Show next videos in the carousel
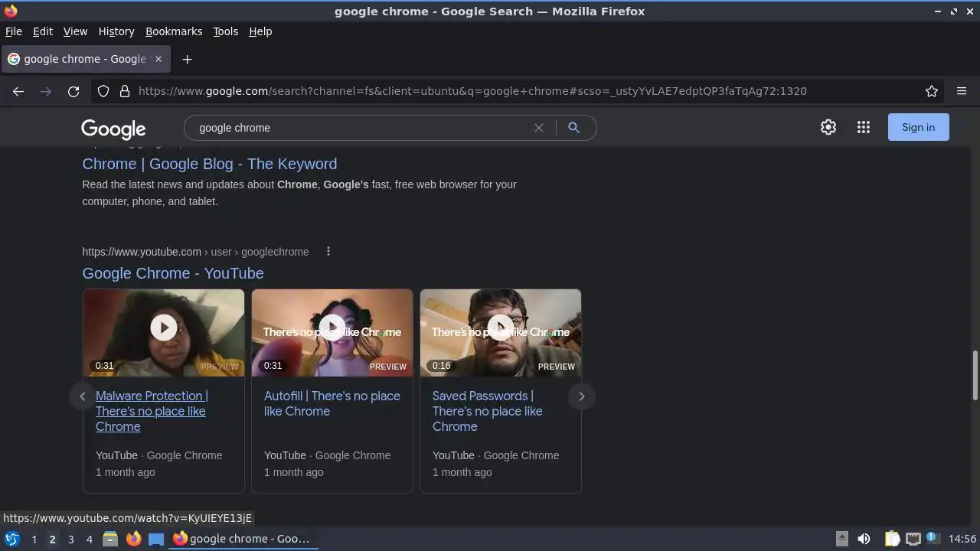980x551 pixels. [581, 396]
